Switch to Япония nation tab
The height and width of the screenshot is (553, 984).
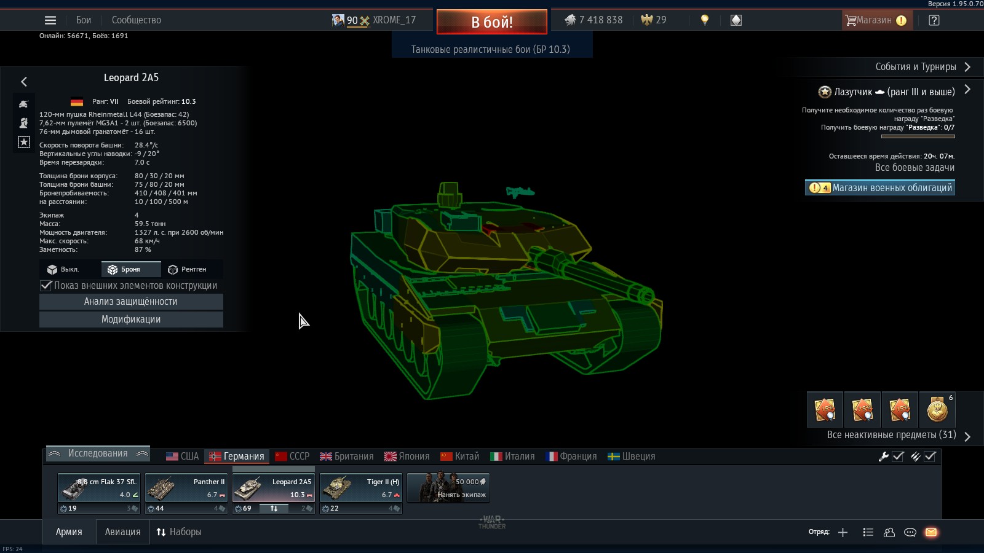(x=407, y=457)
